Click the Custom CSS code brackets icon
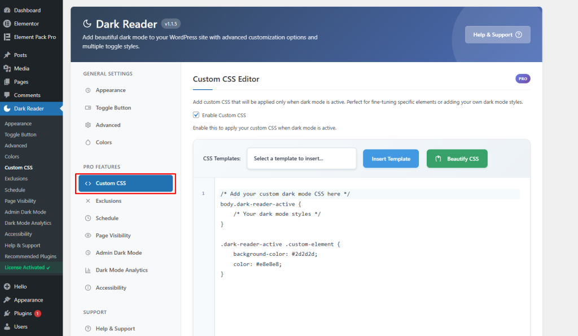The image size is (578, 336). click(x=87, y=184)
